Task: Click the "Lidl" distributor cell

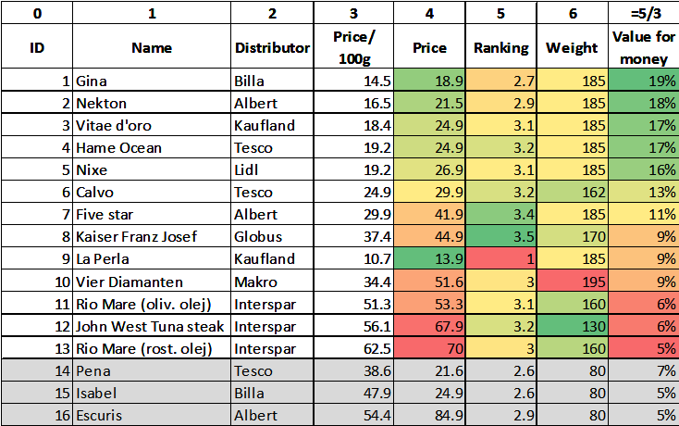Action: coord(272,170)
